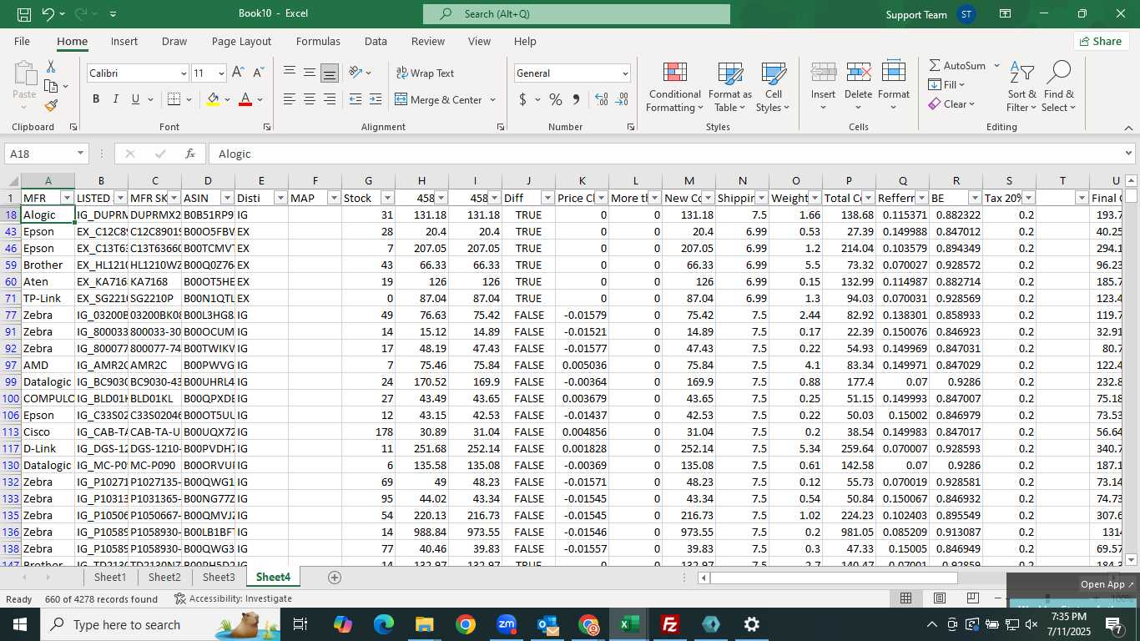Image resolution: width=1140 pixels, height=641 pixels.
Task: Switch to the Data tab
Action: pos(376,41)
